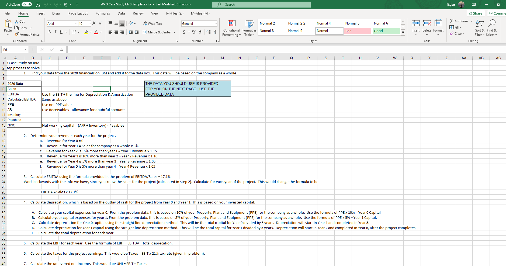Apply Percent number style
Screen dimensions: 506x266
coord(194,32)
